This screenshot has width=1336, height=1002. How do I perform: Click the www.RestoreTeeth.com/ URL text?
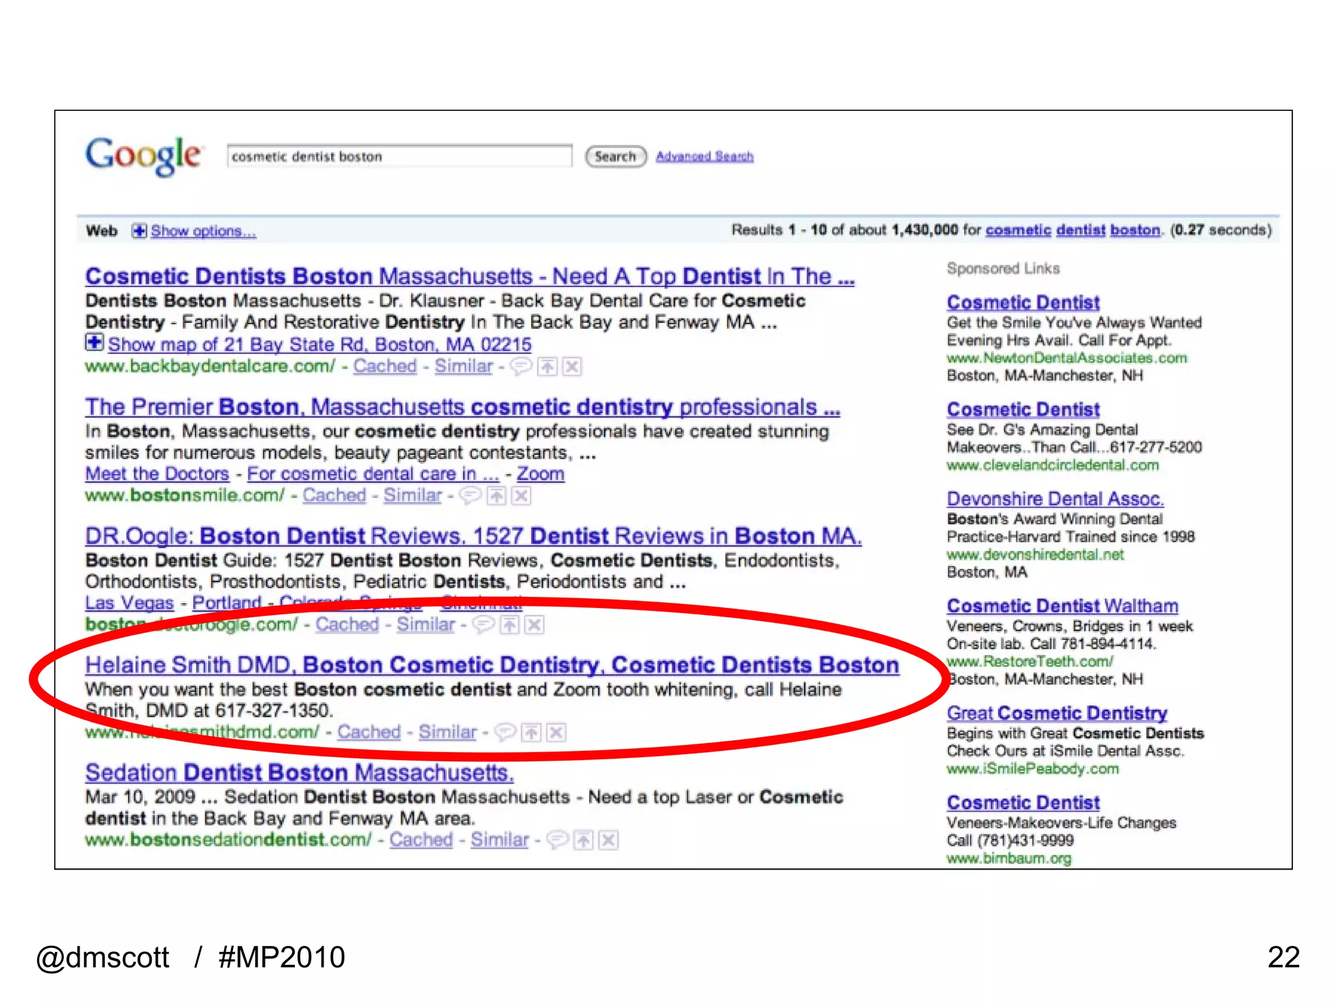[1030, 661]
